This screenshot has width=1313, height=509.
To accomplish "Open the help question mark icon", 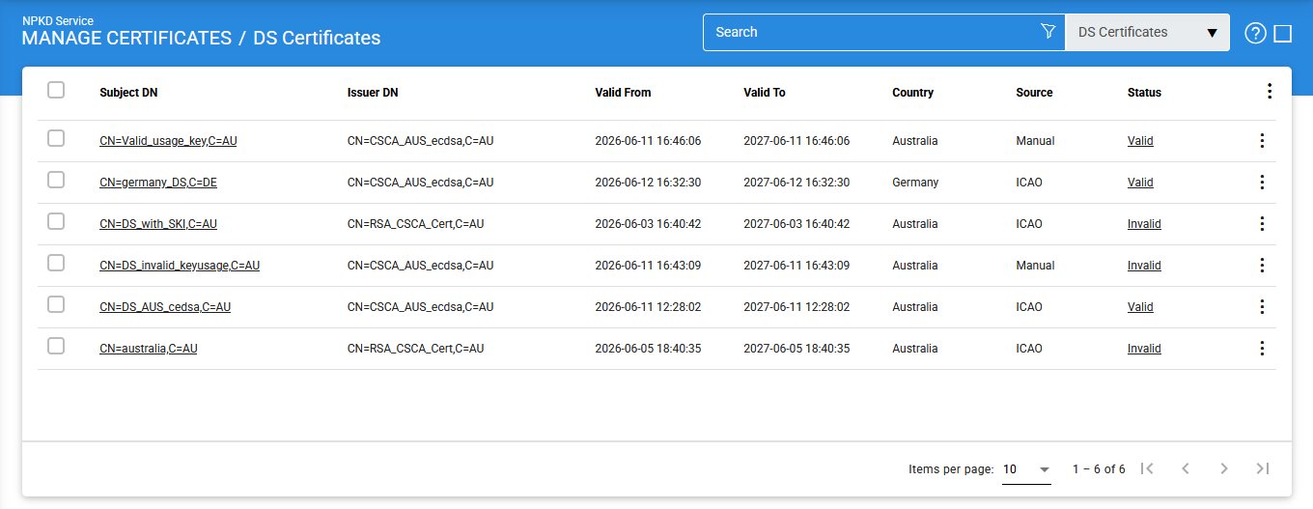I will 1255,33.
